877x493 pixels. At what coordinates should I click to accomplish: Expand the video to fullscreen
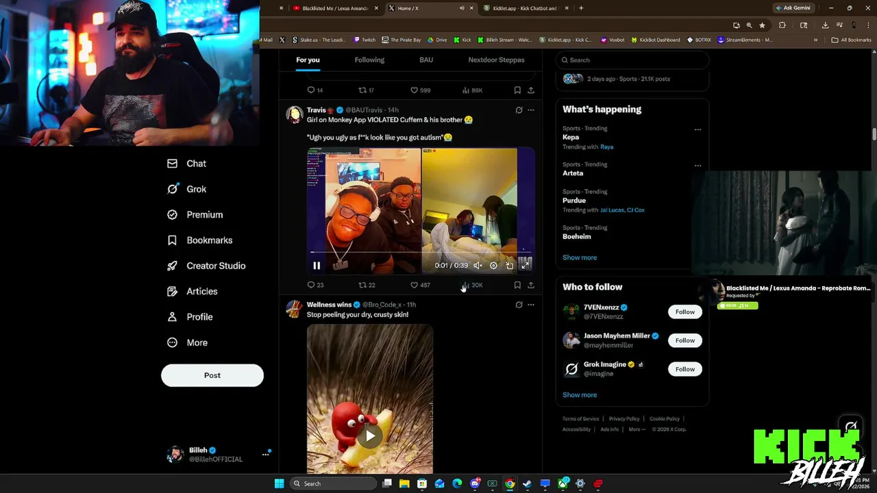[x=525, y=265]
